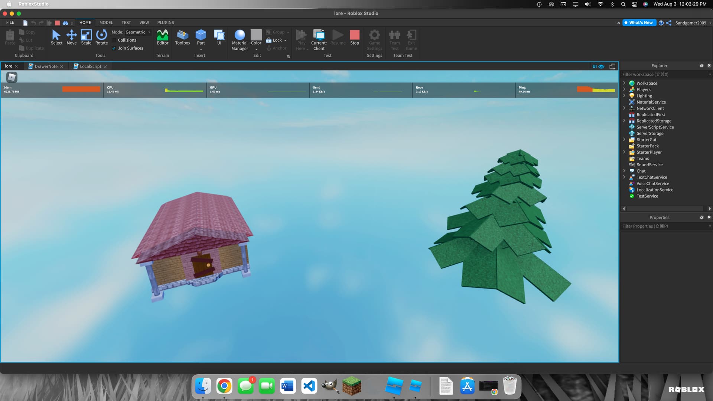Open the LocalScript tab

90,66
